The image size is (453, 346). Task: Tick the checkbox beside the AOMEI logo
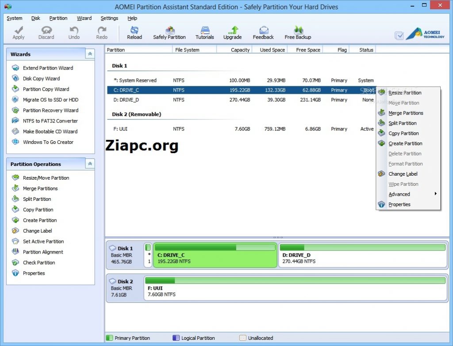point(399,35)
